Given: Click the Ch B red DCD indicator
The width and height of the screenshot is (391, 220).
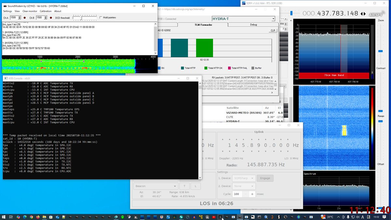Looking at the screenshot, I should click(x=51, y=18).
